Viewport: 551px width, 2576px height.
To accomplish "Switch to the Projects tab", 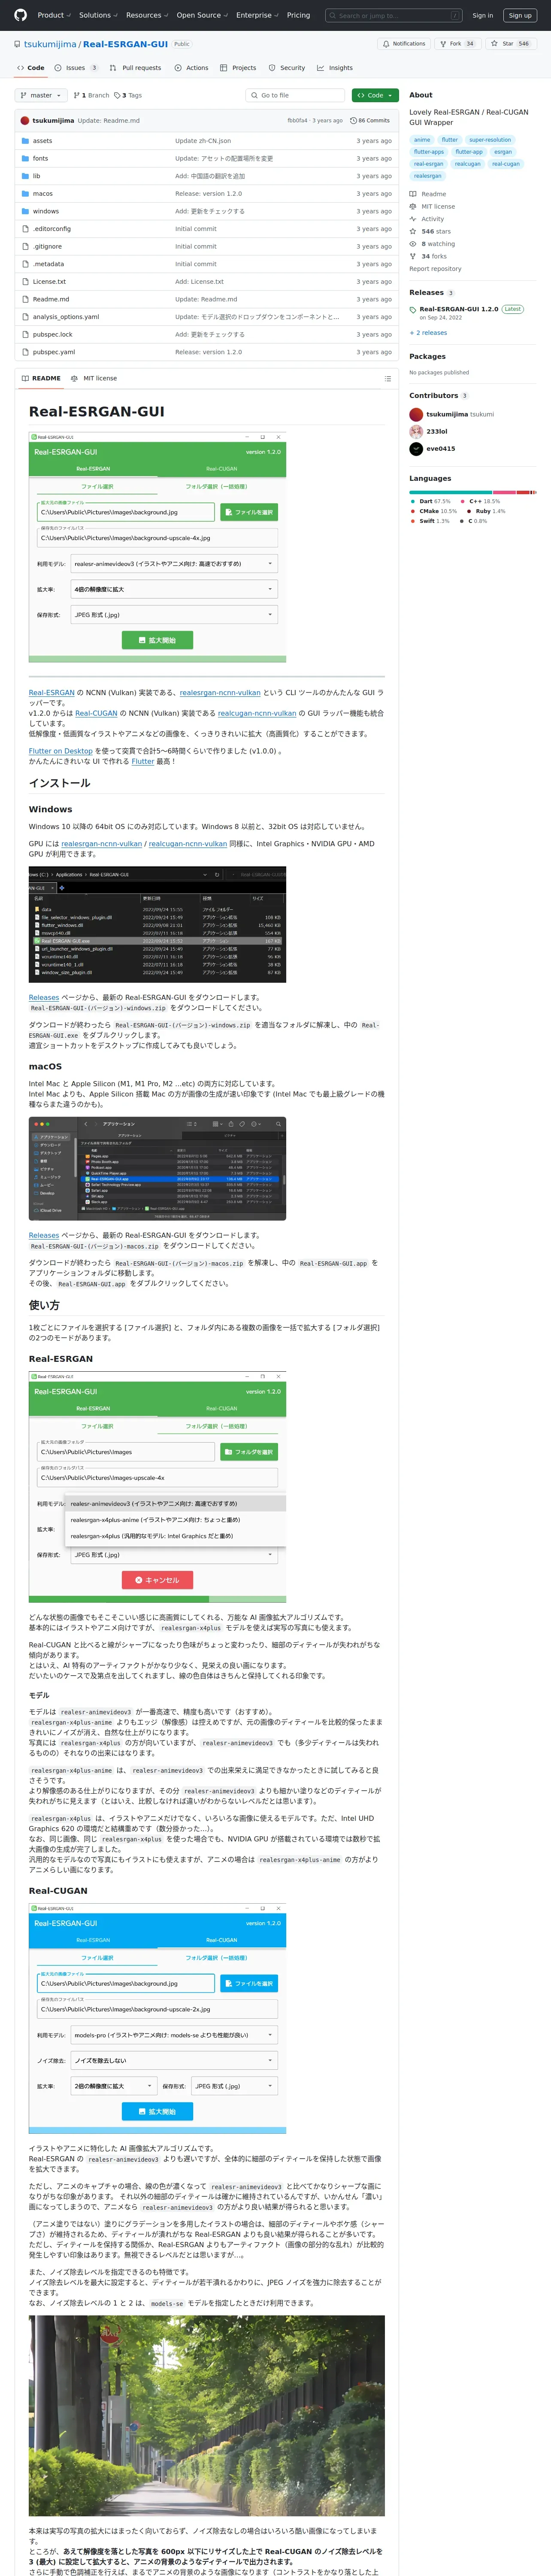I will [238, 68].
